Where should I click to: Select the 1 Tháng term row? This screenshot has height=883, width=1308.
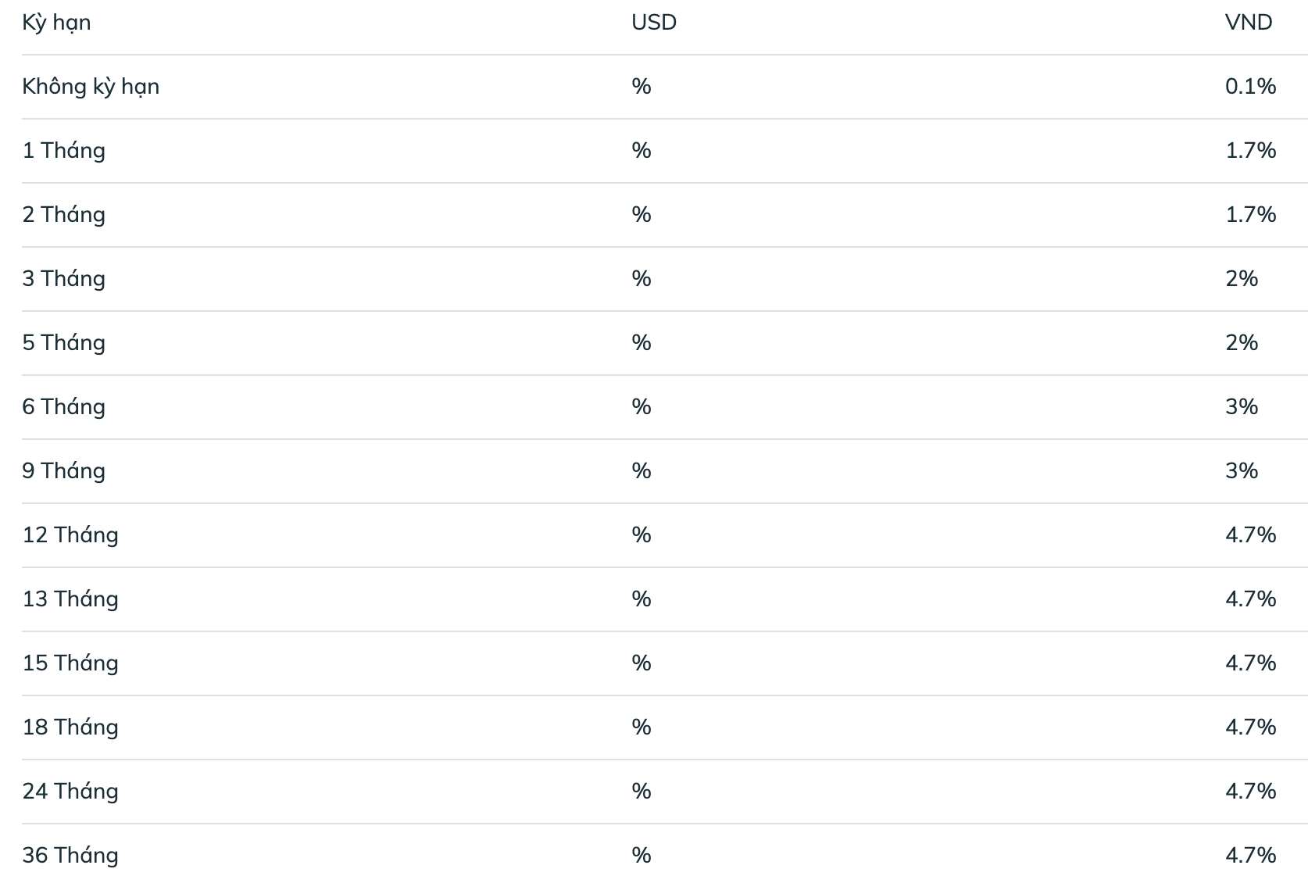pos(665,151)
